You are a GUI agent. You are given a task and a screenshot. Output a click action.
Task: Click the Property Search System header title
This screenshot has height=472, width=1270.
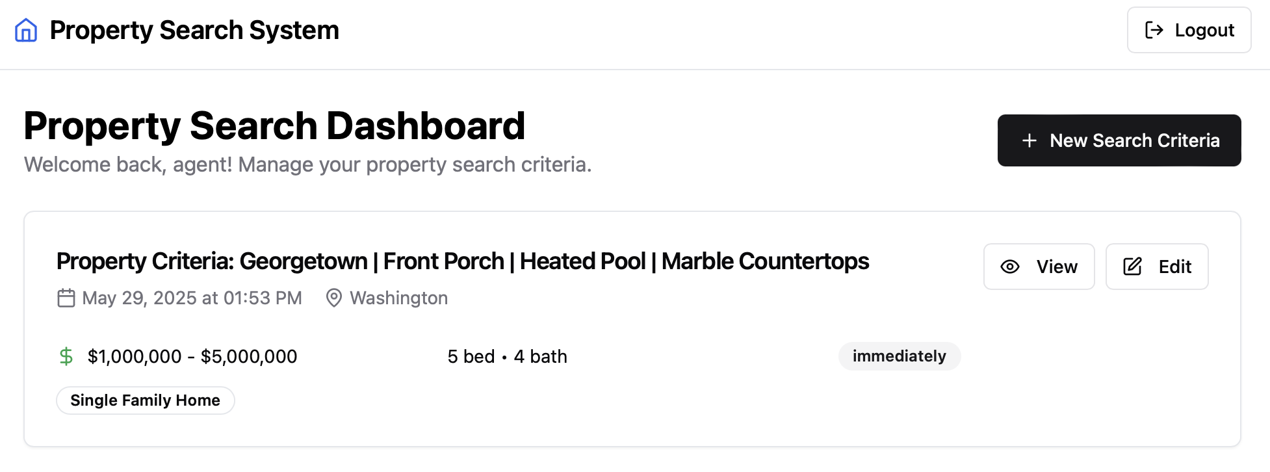pyautogui.click(x=194, y=29)
